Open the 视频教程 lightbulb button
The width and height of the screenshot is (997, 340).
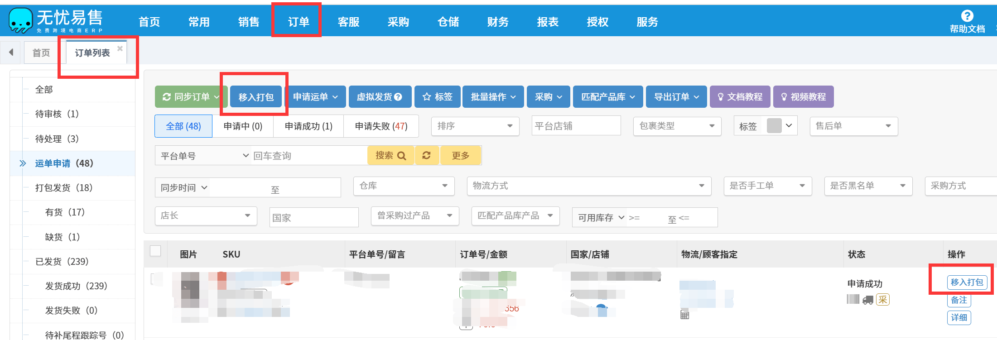(804, 97)
